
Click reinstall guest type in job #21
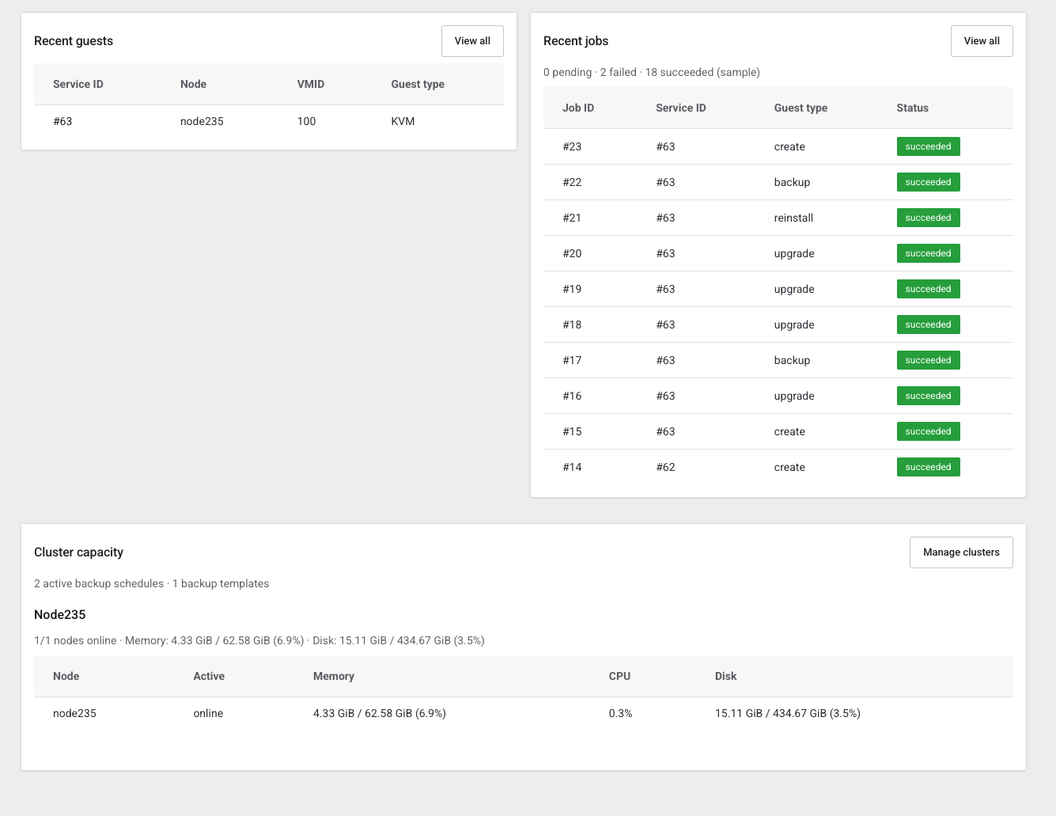click(x=793, y=218)
